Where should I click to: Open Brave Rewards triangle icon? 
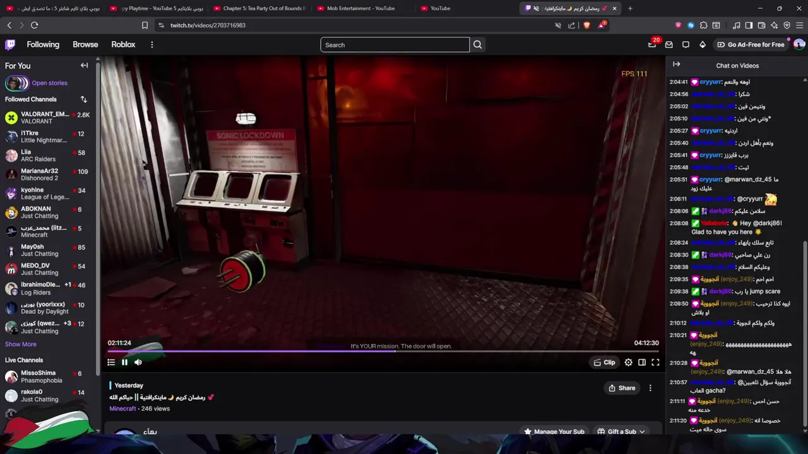tap(602, 25)
